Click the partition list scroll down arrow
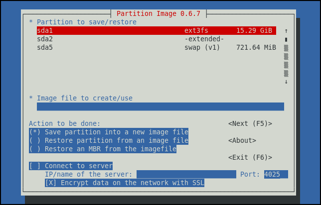 tap(286, 82)
